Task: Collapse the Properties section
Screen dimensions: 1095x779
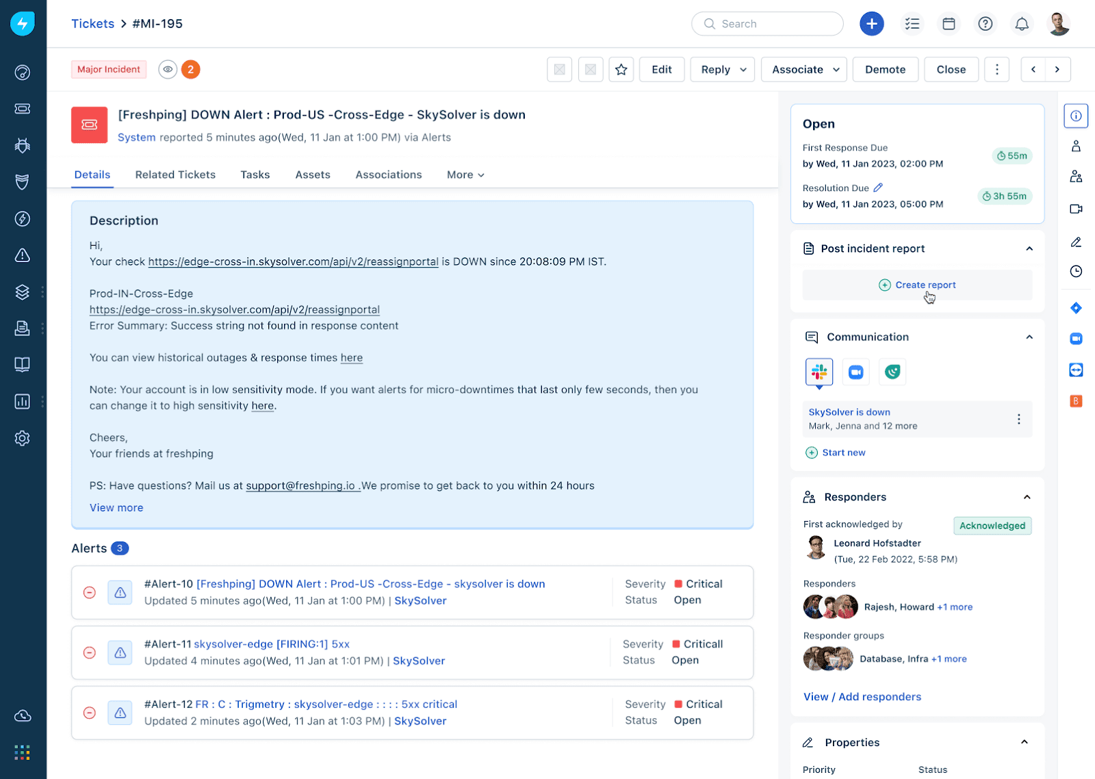Action: [1025, 742]
